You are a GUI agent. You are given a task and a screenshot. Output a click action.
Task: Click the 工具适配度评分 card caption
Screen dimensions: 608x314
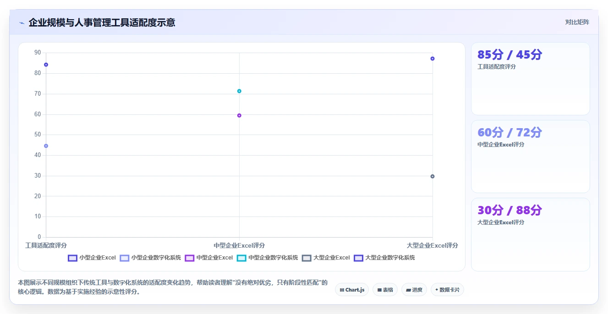(x=497, y=67)
